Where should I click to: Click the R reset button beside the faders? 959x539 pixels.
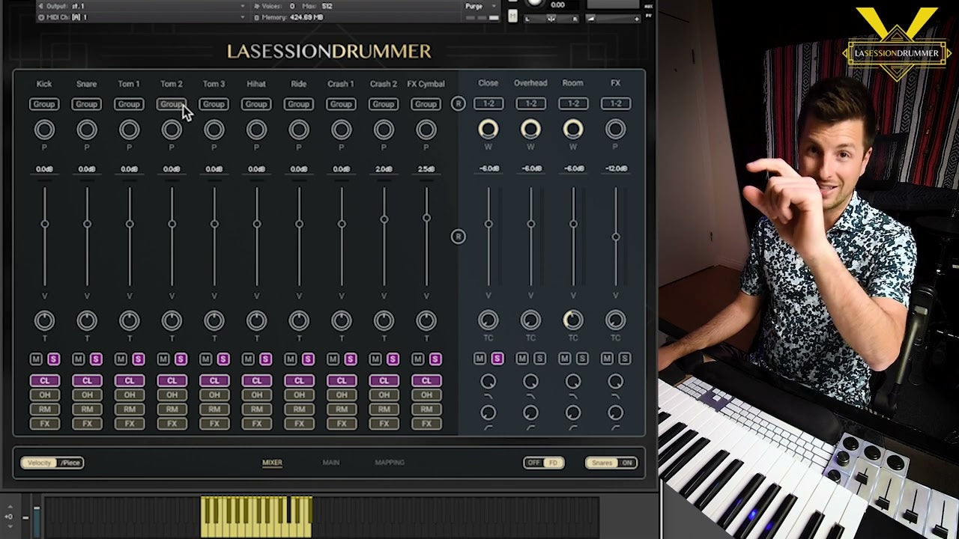coord(459,237)
